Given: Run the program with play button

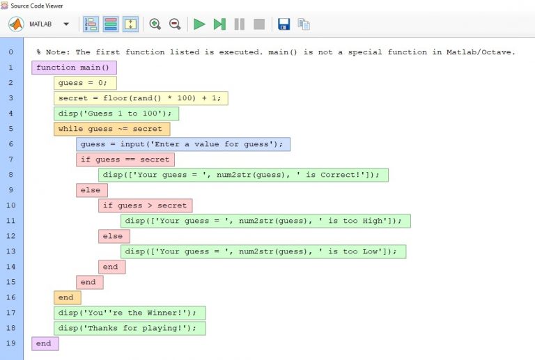Looking at the screenshot, I should click(x=199, y=24).
